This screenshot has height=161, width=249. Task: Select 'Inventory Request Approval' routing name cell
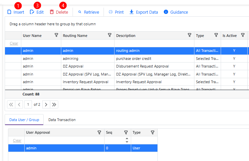88,82
